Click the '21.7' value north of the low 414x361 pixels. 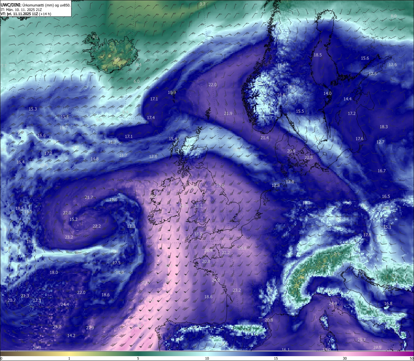[89, 197]
